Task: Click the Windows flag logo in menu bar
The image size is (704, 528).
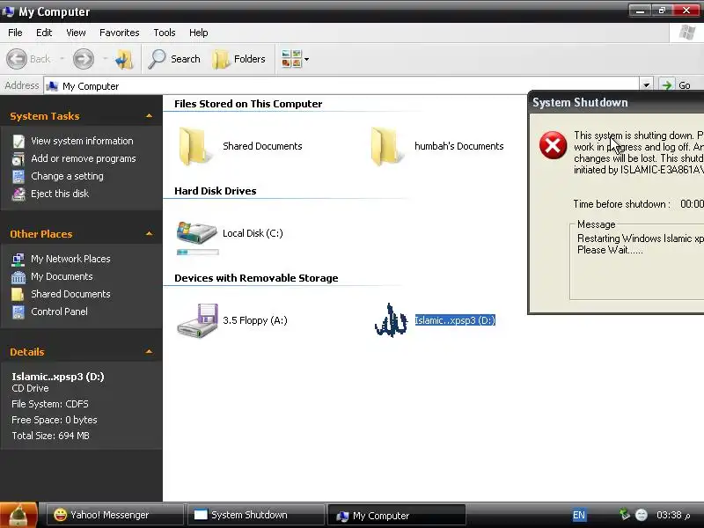Action: tap(686, 33)
